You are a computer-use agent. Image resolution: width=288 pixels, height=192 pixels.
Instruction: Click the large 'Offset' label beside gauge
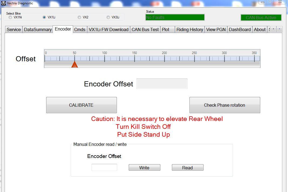(x=26, y=59)
